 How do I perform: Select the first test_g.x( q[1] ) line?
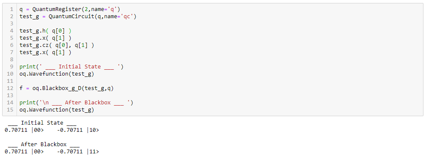pos(45,38)
